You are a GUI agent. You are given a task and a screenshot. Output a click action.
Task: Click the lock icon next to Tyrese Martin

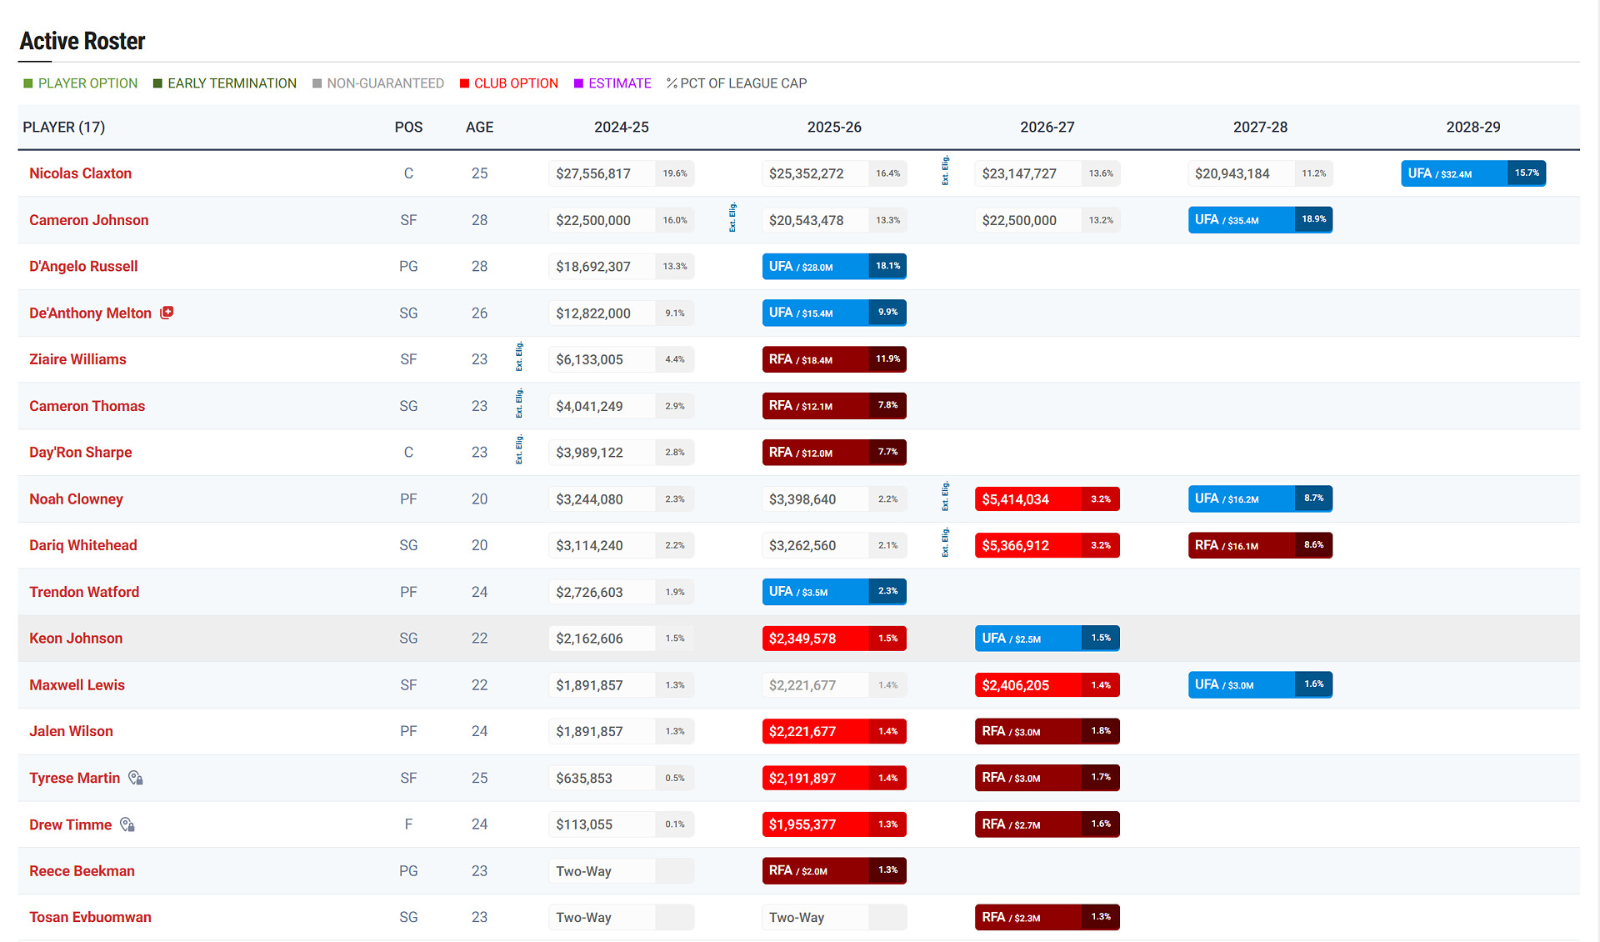[x=136, y=778]
